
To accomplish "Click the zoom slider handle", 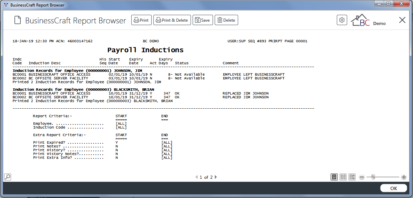I will [x=373, y=177].
